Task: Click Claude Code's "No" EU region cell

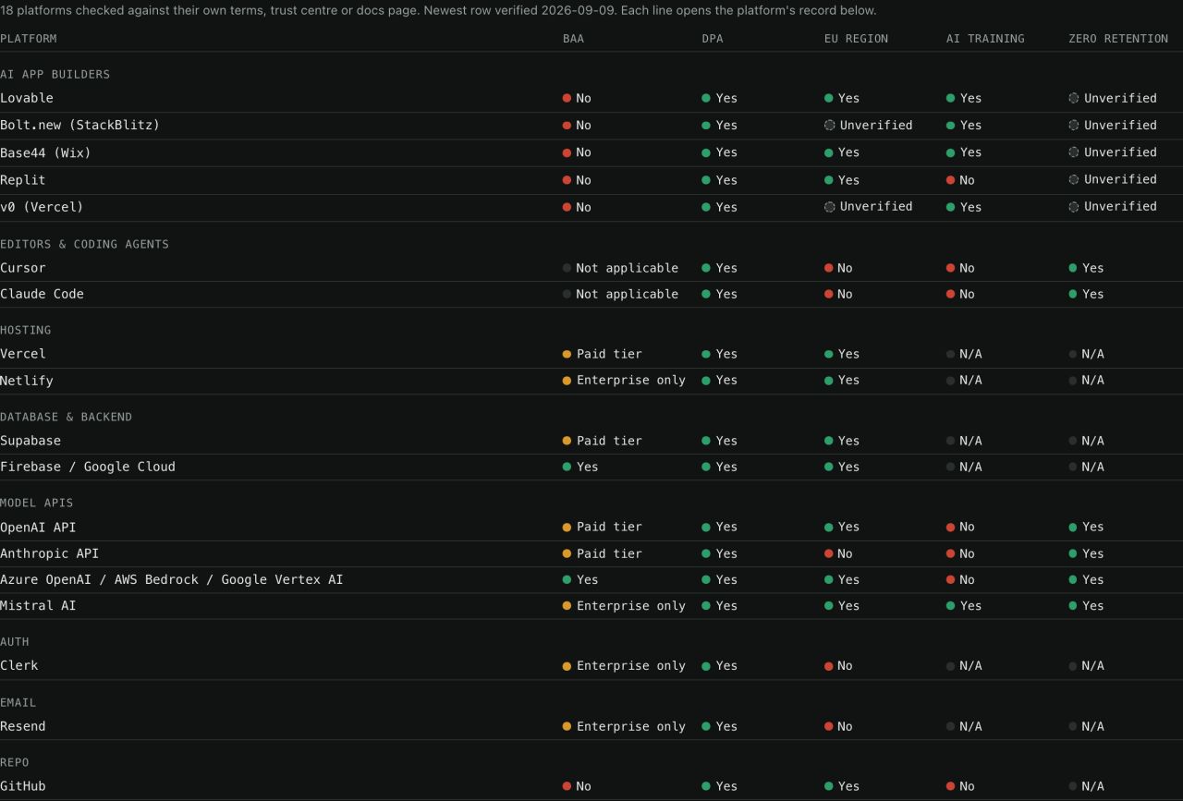Action: pyautogui.click(x=839, y=294)
